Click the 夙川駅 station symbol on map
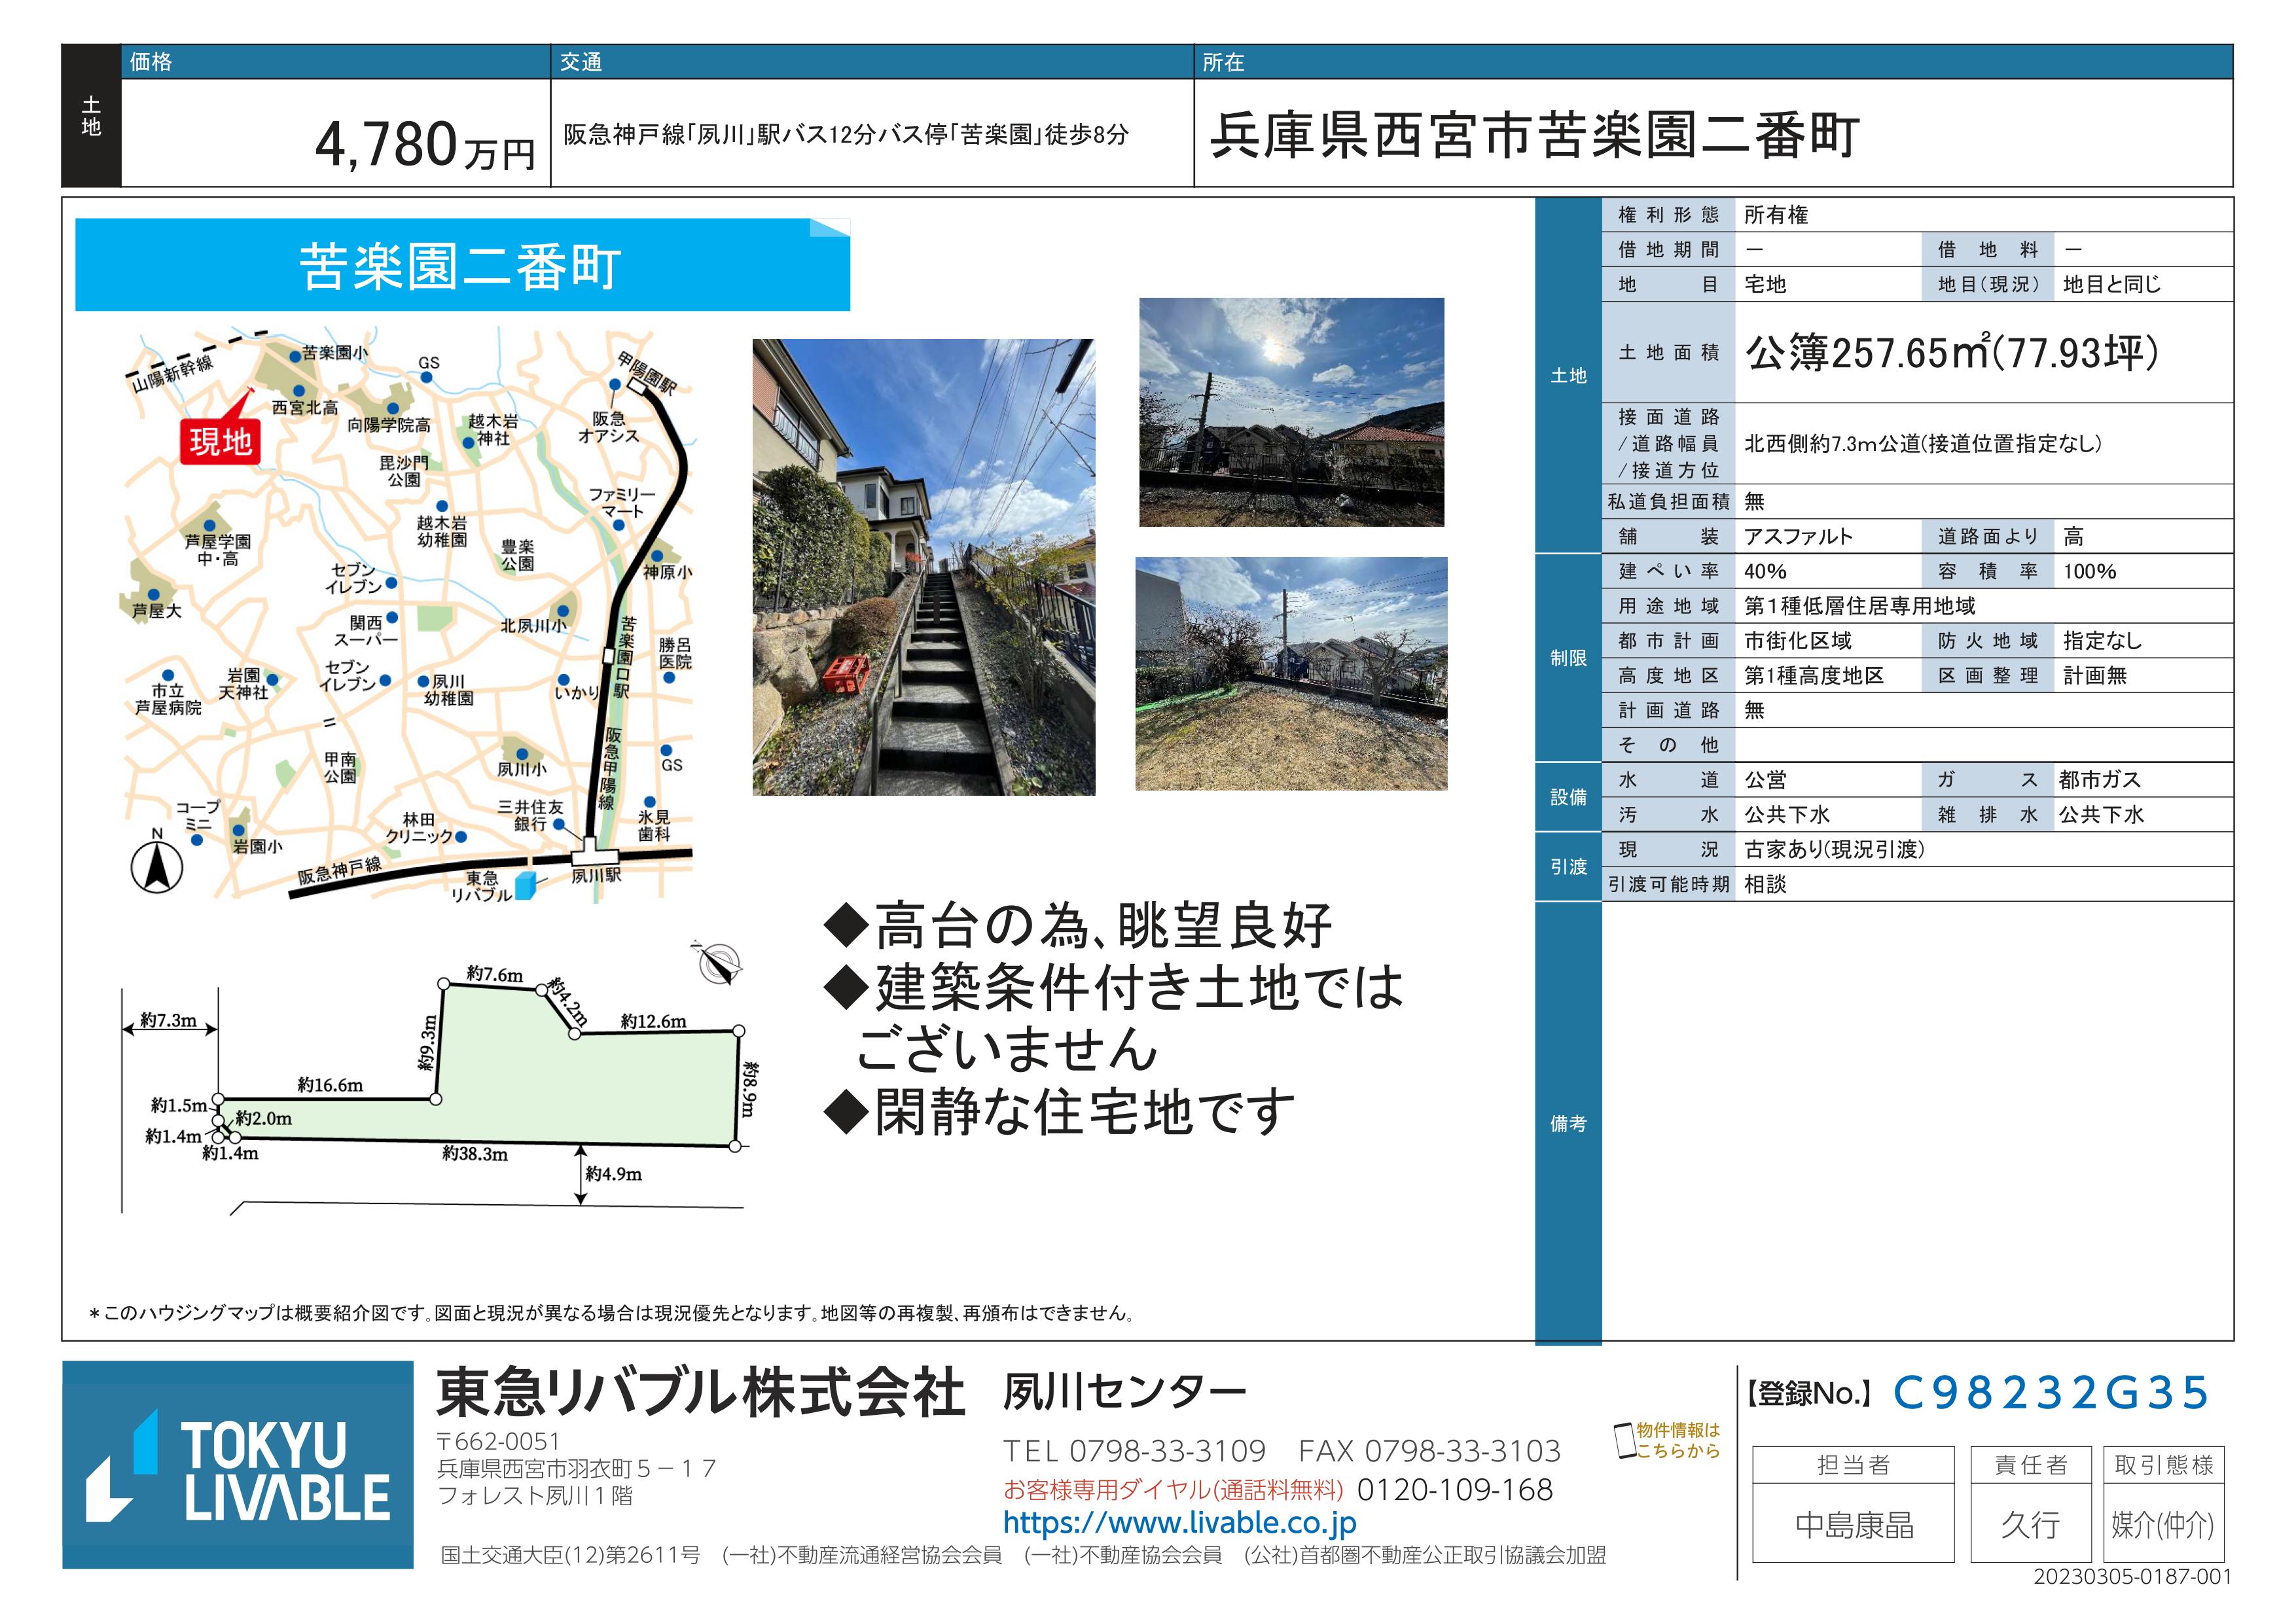2296x1623 pixels. [596, 856]
